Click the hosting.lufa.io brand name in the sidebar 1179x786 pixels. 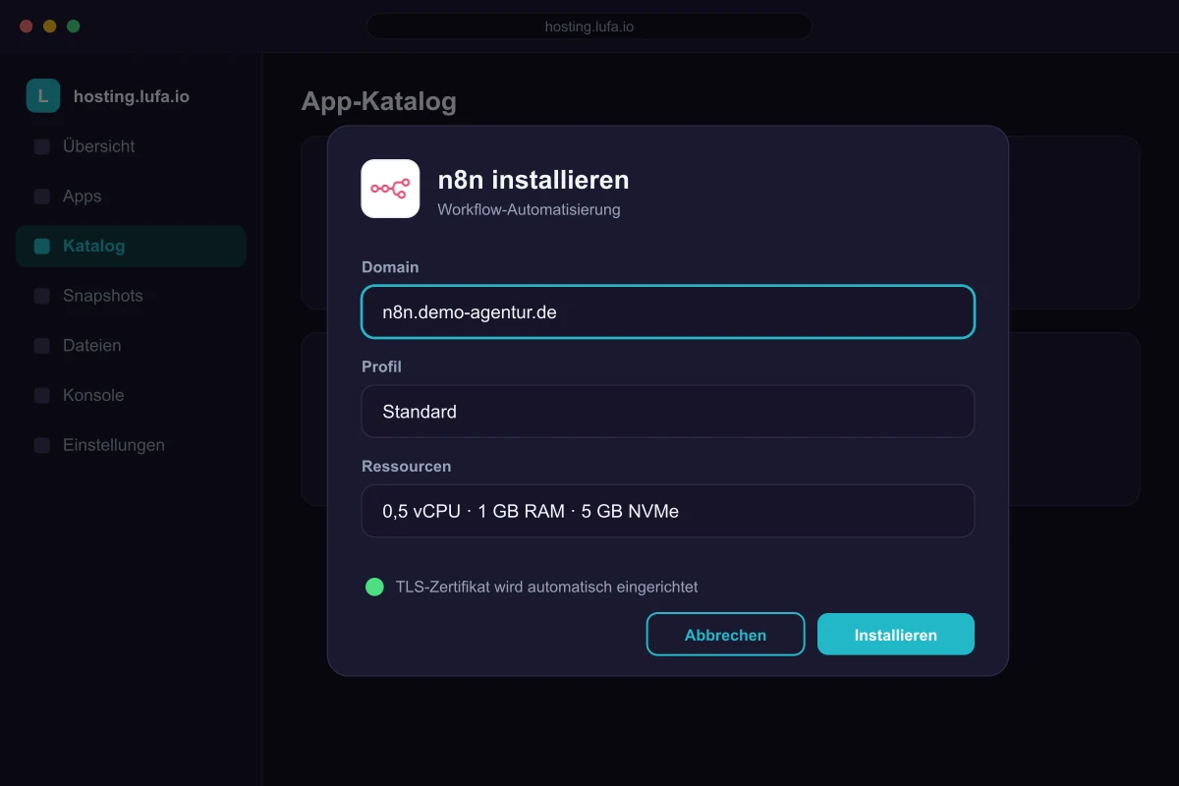132,96
